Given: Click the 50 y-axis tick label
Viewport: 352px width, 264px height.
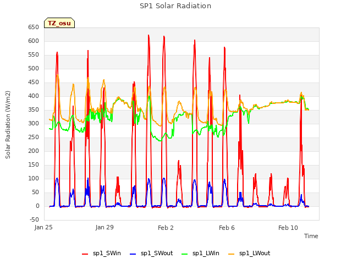Looking at the screenshot, I should coord(35,193).
